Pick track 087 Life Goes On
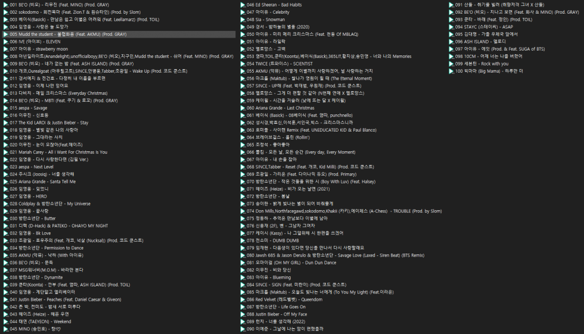 (276, 307)
